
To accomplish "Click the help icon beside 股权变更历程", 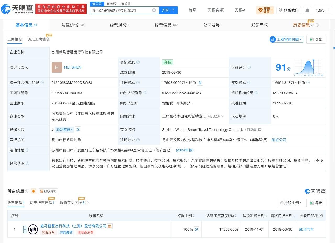I will coord(87,203).
